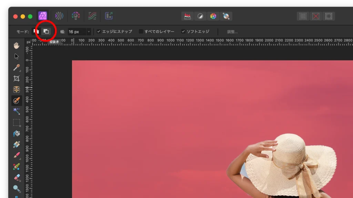Open the 幅 width dropdown arrow
Viewport: 353px width, 198px height.
coord(89,32)
